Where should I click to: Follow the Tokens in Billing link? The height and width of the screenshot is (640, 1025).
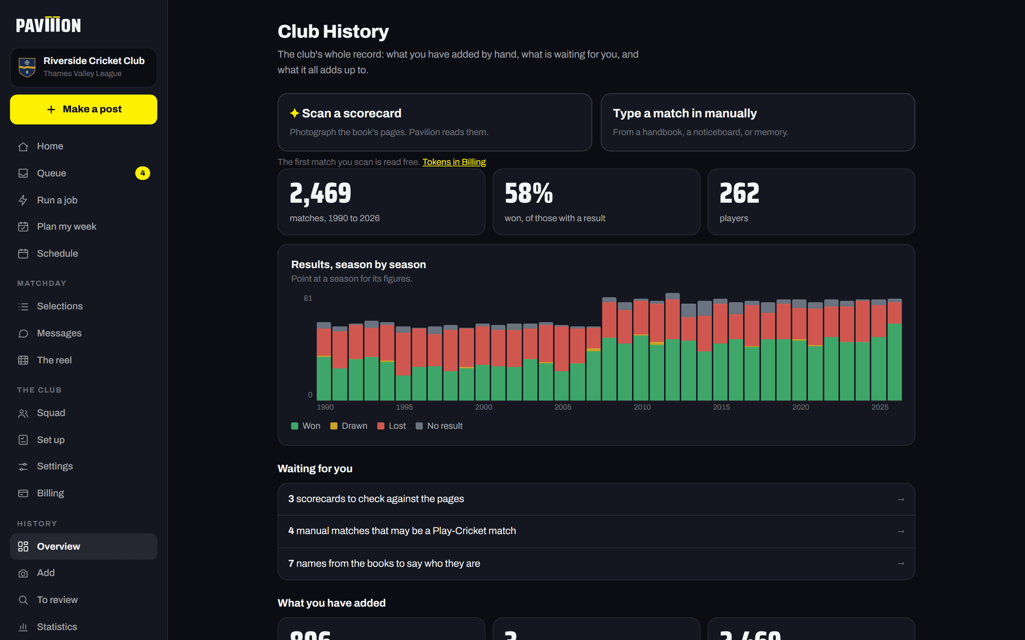coord(454,162)
